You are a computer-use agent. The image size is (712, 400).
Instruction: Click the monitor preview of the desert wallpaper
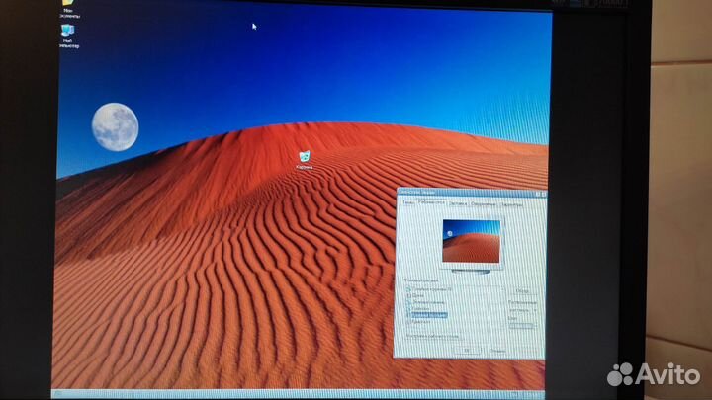click(472, 241)
